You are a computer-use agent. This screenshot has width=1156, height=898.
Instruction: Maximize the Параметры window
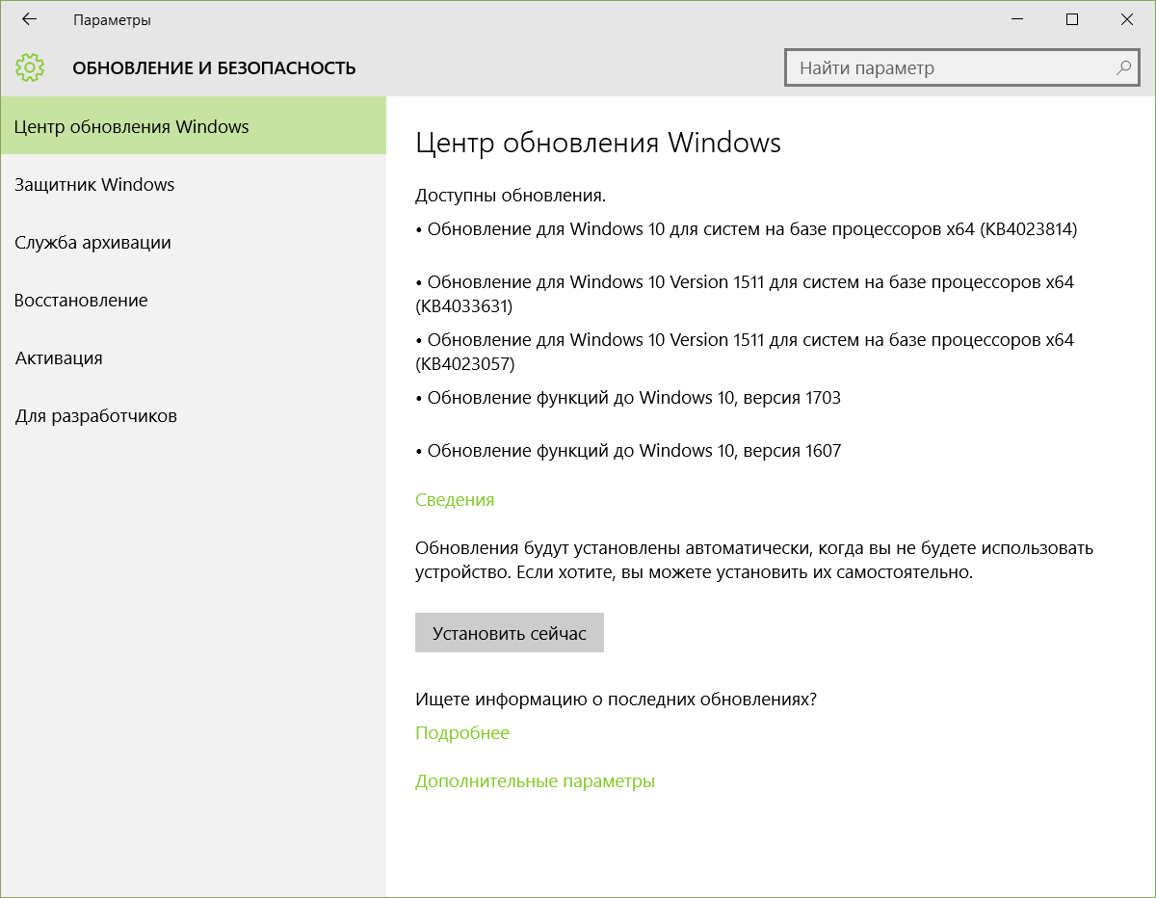click(1072, 19)
